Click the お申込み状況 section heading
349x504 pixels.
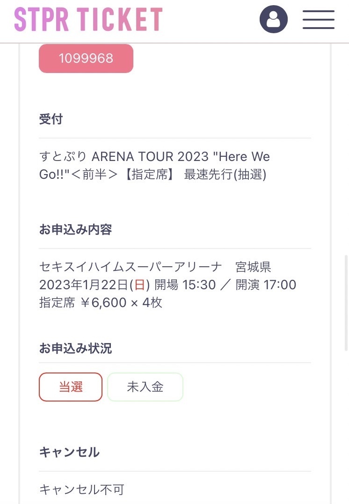point(76,349)
